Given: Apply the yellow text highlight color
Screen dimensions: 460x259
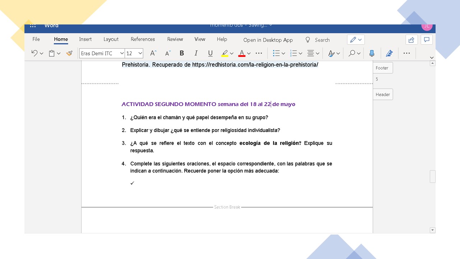Looking at the screenshot, I should click(x=225, y=53).
